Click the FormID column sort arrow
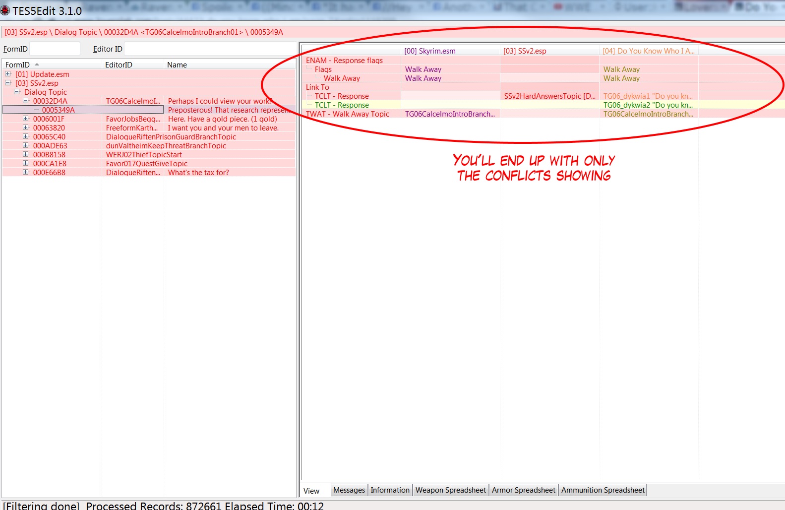Screen dimensions: 785x510 click(x=37, y=64)
